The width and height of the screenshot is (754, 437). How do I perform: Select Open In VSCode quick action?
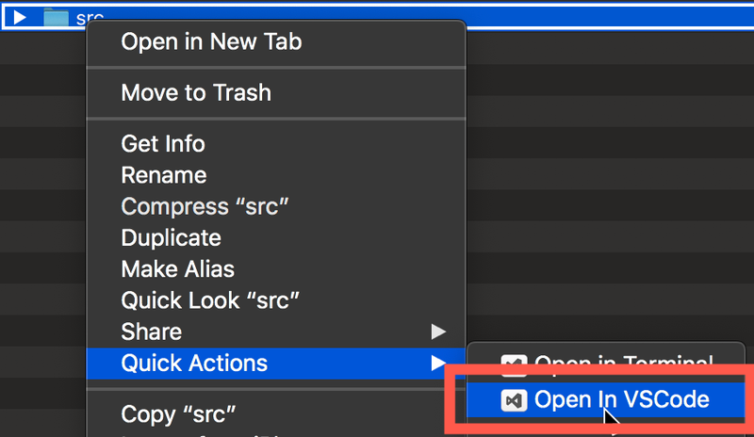click(605, 400)
